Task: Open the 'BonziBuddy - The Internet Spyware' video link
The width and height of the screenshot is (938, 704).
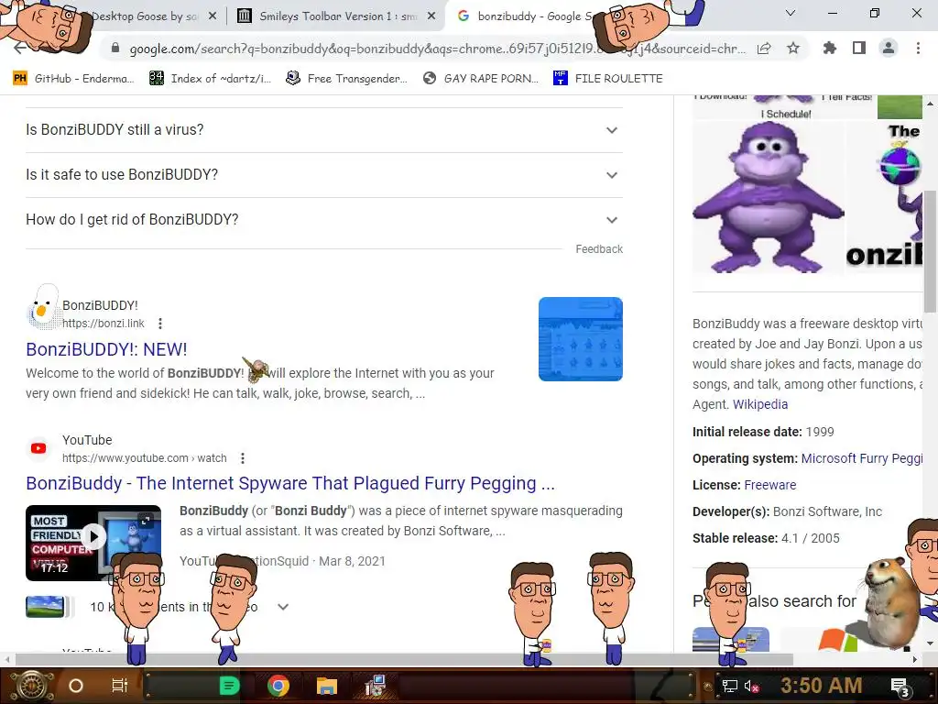Action: [290, 483]
